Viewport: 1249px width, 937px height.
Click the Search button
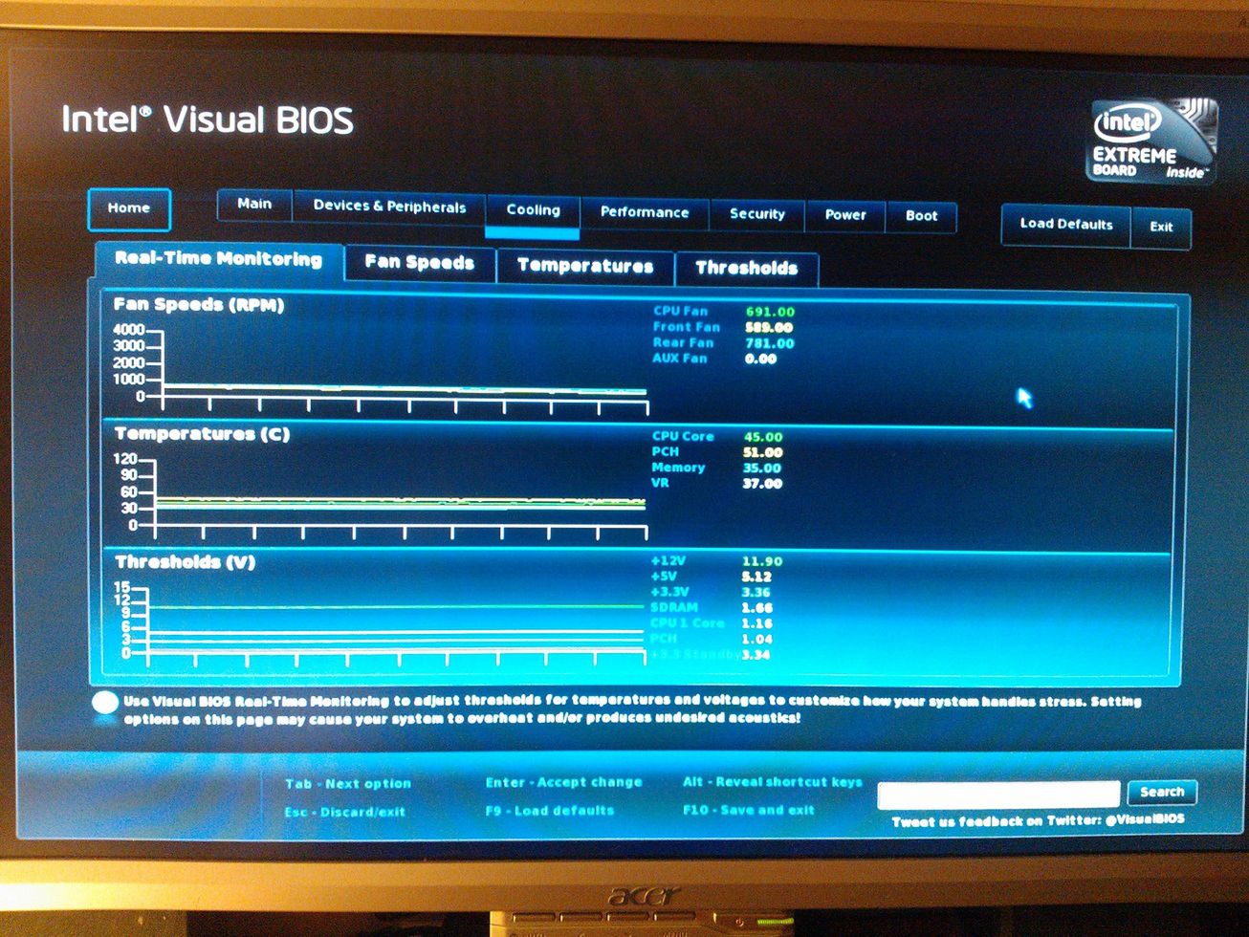1162,793
